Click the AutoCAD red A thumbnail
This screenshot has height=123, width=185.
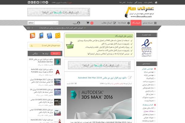[57, 72]
